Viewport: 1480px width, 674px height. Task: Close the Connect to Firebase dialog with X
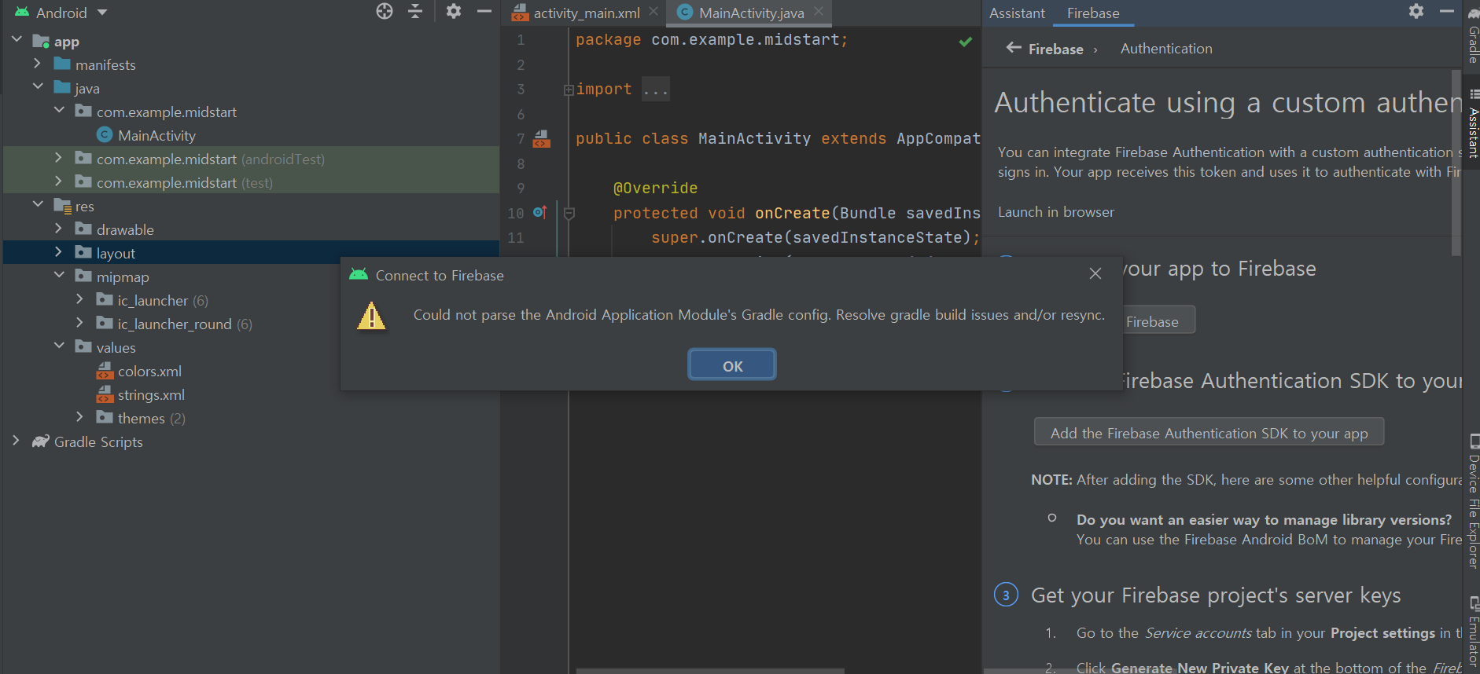pos(1095,273)
